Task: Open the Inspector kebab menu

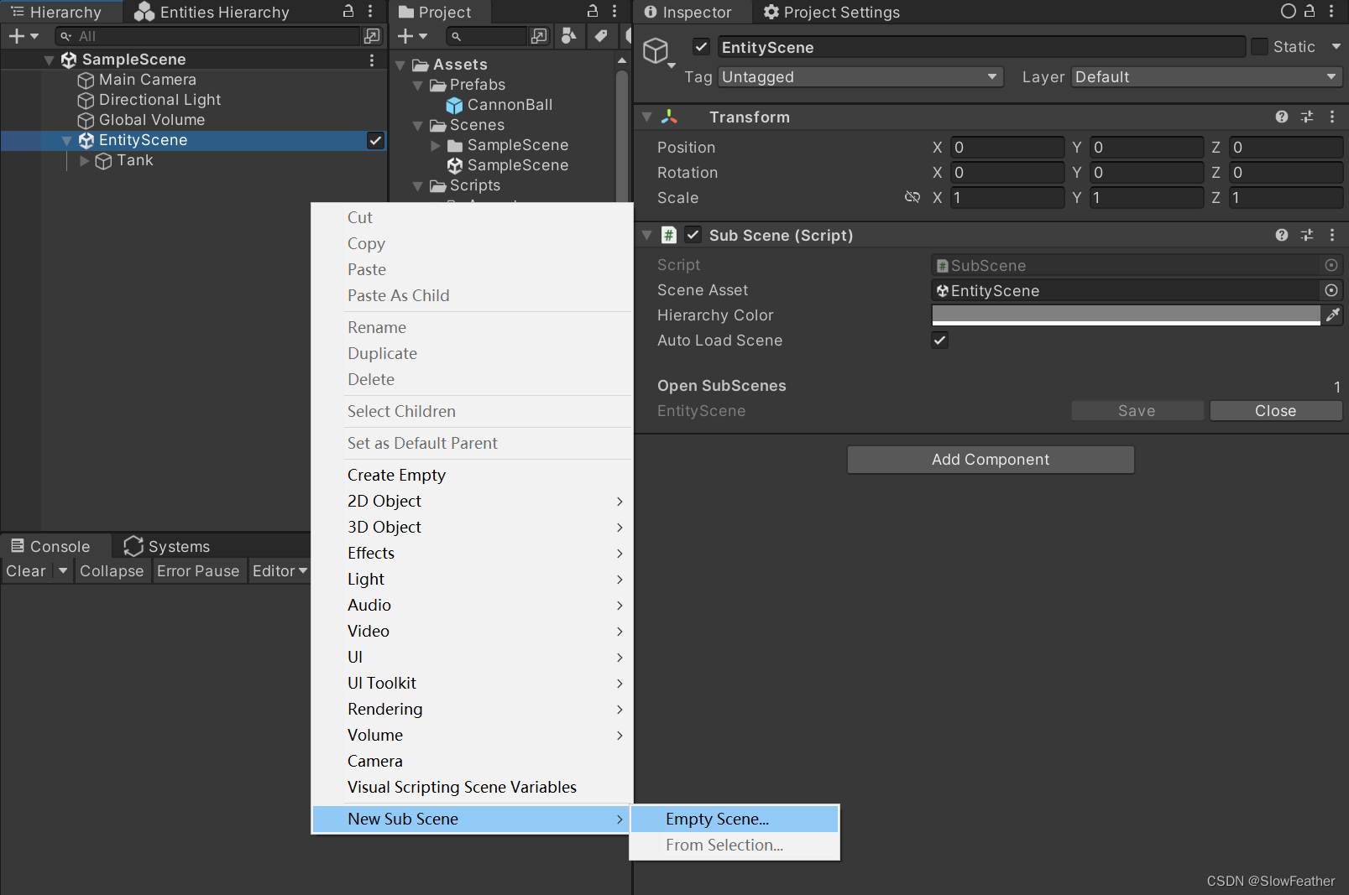Action: [1331, 11]
